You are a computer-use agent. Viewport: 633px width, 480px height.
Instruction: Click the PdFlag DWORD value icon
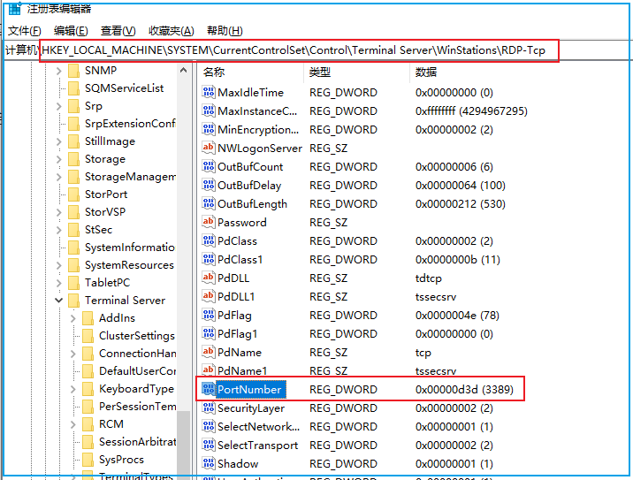pos(209,315)
